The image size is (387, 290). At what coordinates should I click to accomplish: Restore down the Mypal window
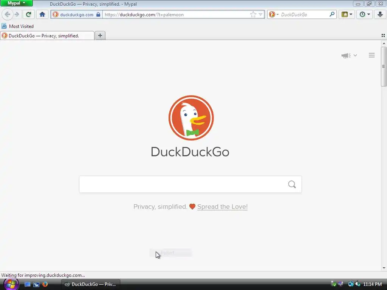369,4
